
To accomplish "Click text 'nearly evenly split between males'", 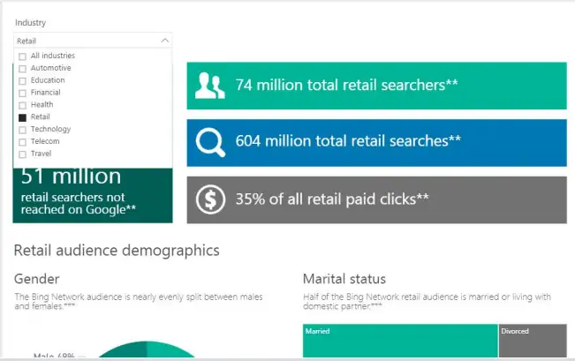I will pyautogui.click(x=198, y=297).
